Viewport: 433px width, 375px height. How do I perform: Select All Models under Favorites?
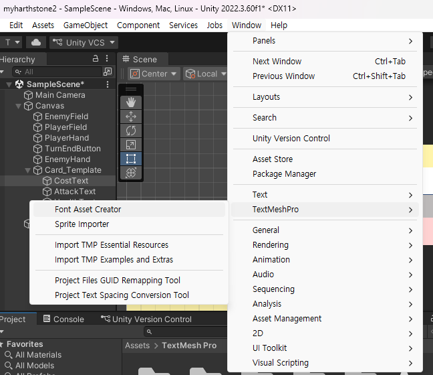(x=35, y=366)
